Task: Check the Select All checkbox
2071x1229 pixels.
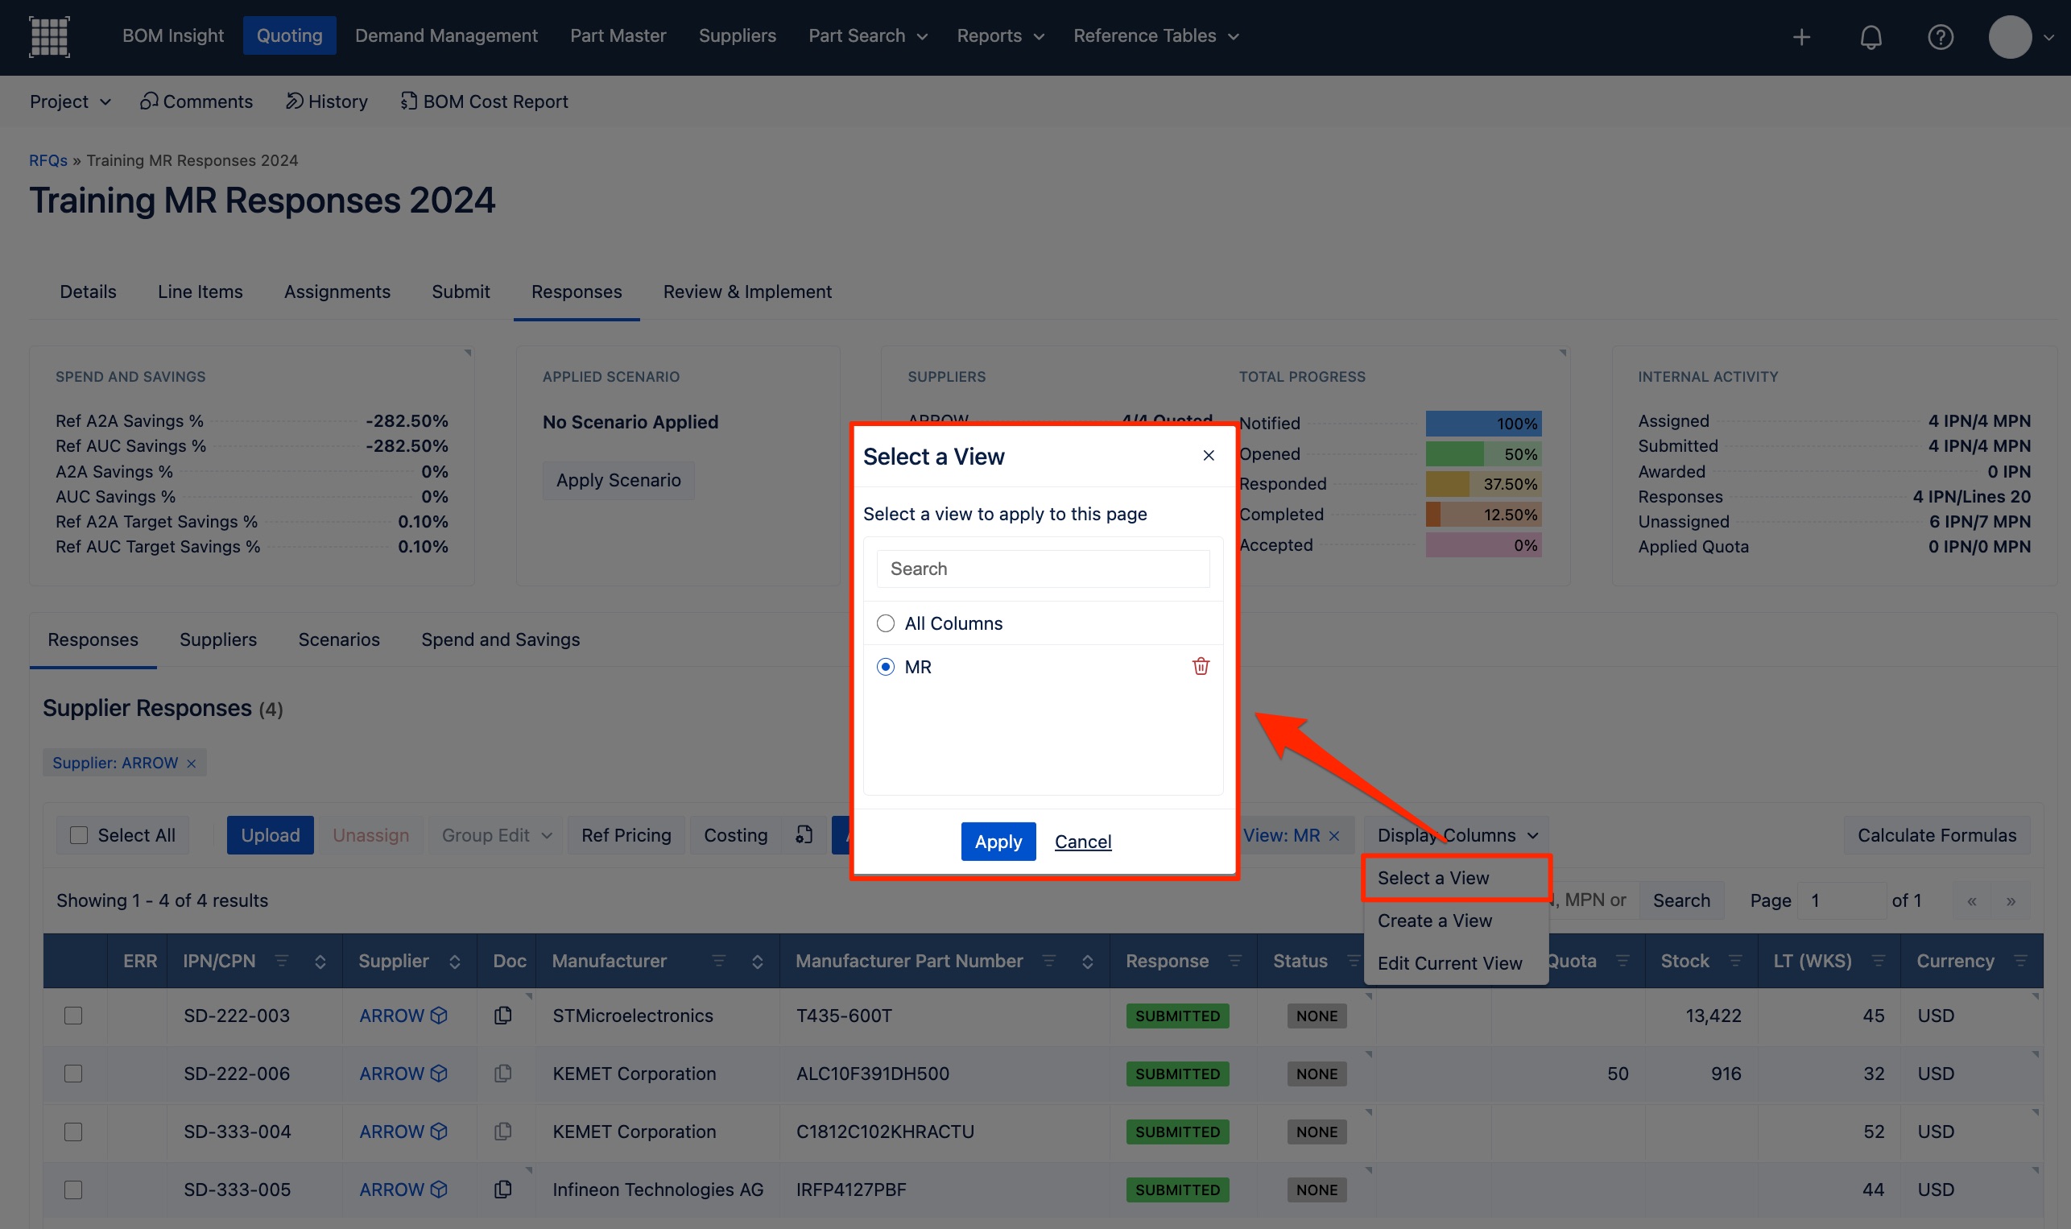Action: pos(79,836)
